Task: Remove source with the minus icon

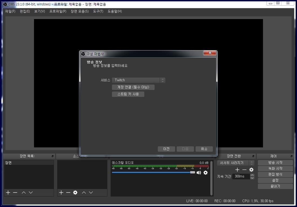Action: click(x=68, y=193)
